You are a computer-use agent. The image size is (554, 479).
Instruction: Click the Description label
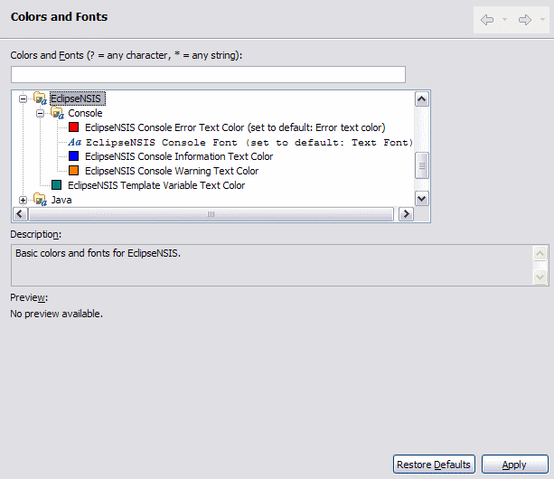tap(35, 234)
